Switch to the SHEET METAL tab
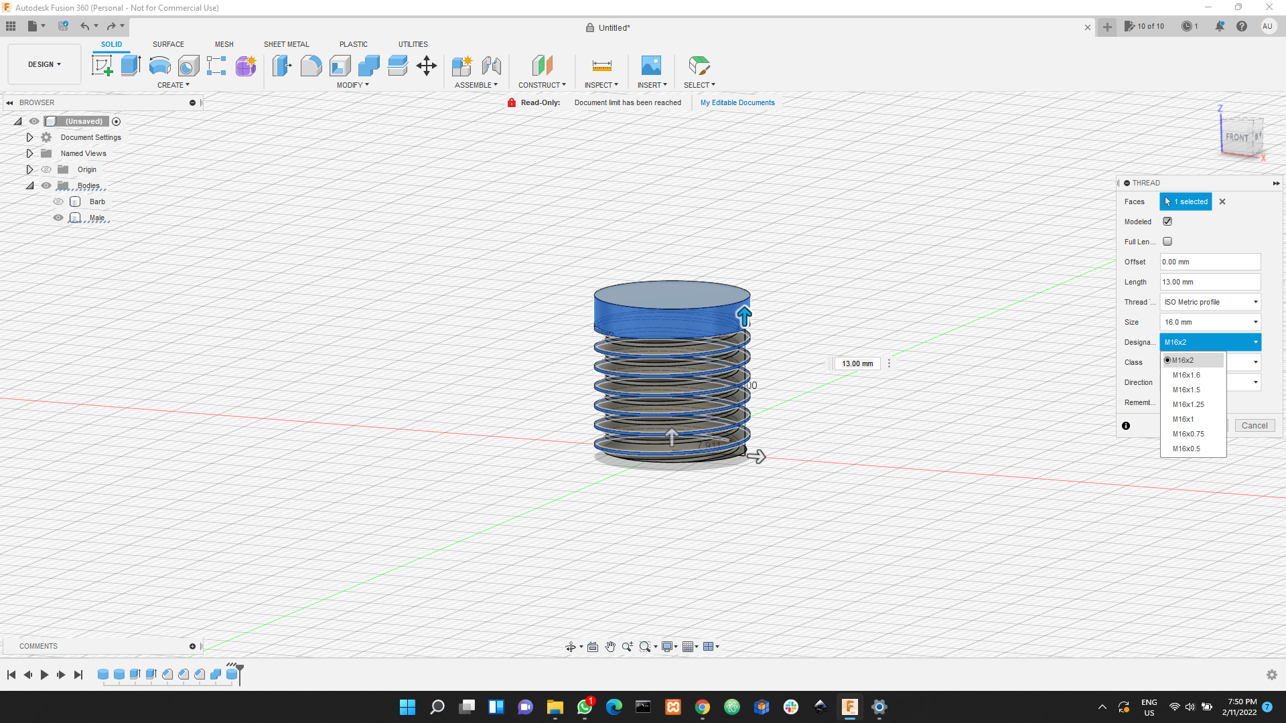Screen dimensions: 1286x723 coord(286,44)
